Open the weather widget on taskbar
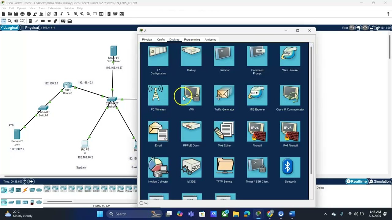The width and height of the screenshot is (392, 220). (x=18, y=214)
